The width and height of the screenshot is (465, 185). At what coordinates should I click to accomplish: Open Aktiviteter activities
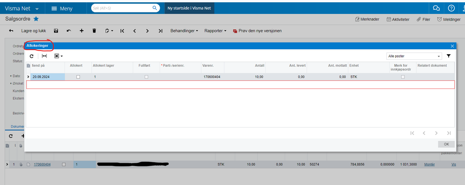(398, 19)
